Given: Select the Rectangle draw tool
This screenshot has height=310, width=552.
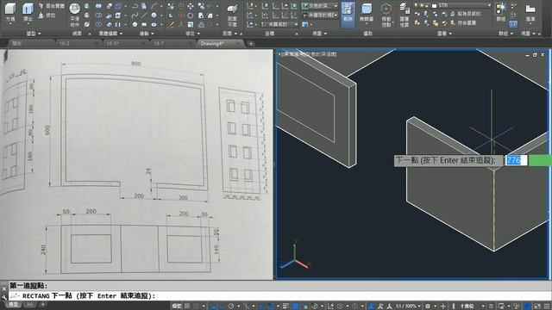Looking at the screenshot, I should pyautogui.click(x=144, y=24).
